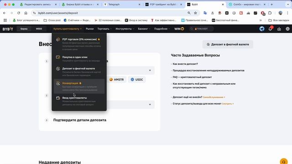
Task: Select the Биржа toggle
Action: tap(24, 29)
